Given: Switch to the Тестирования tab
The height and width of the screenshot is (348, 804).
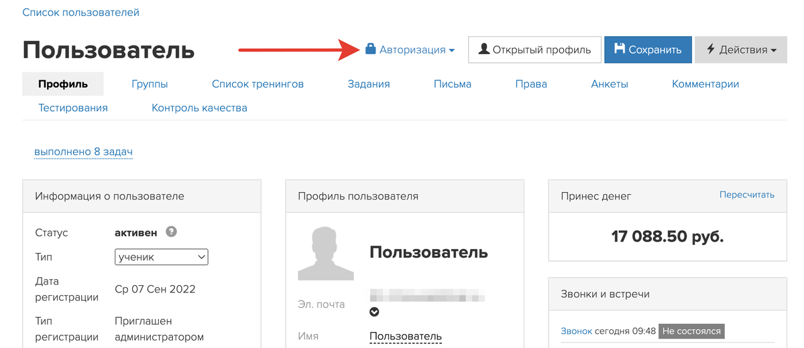Looking at the screenshot, I should (x=73, y=108).
